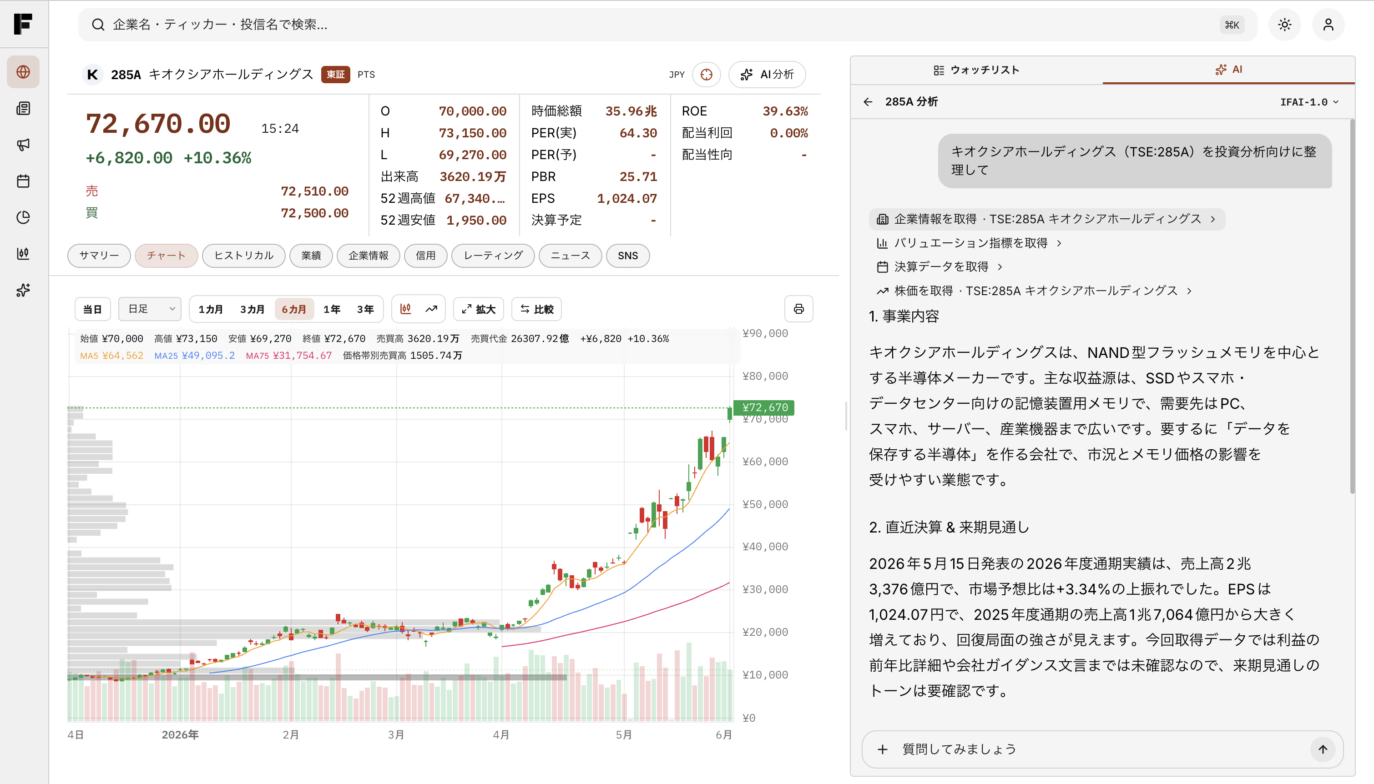Click the panel divider handle beside chart
The height and width of the screenshot is (784, 1374).
coord(846,416)
